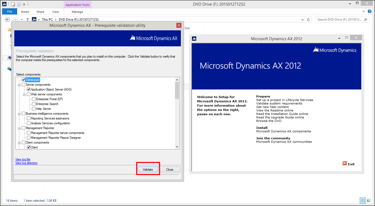The height and width of the screenshot is (206, 375).
Task: Click Microsoft Dynamics AX components under Install
Action: pyautogui.click(x=284, y=131)
